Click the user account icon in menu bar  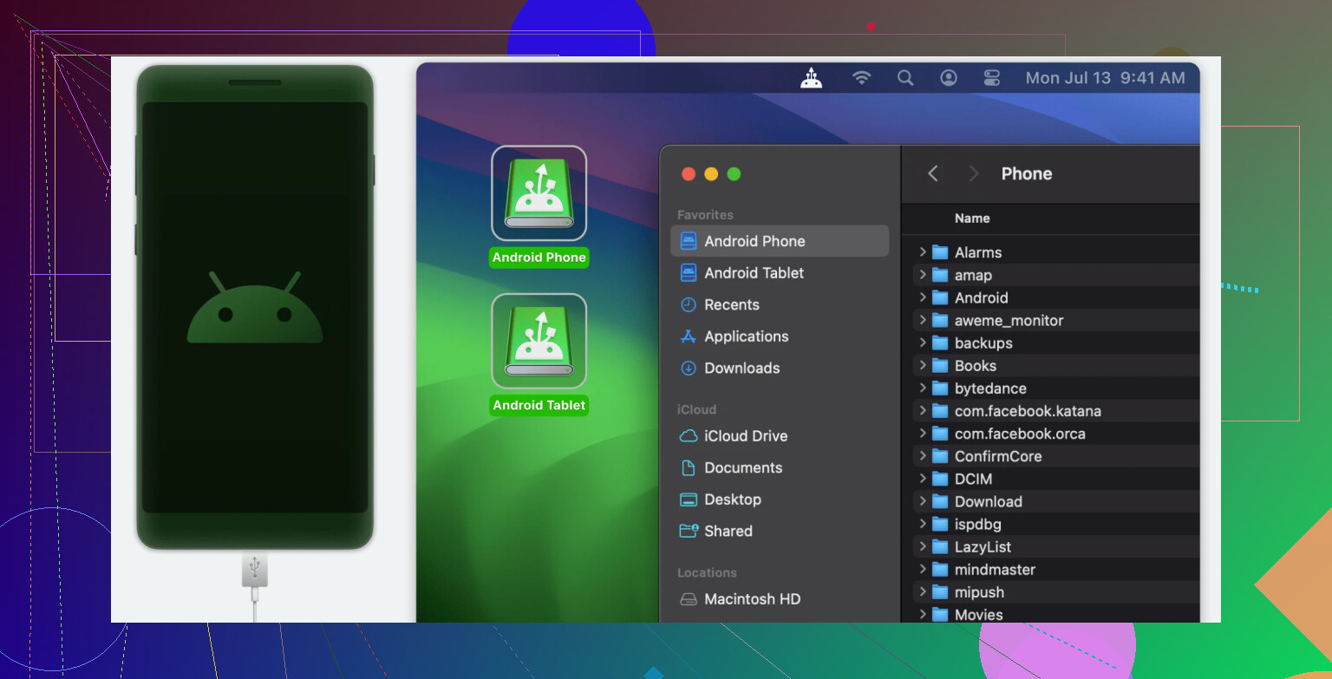coord(949,78)
